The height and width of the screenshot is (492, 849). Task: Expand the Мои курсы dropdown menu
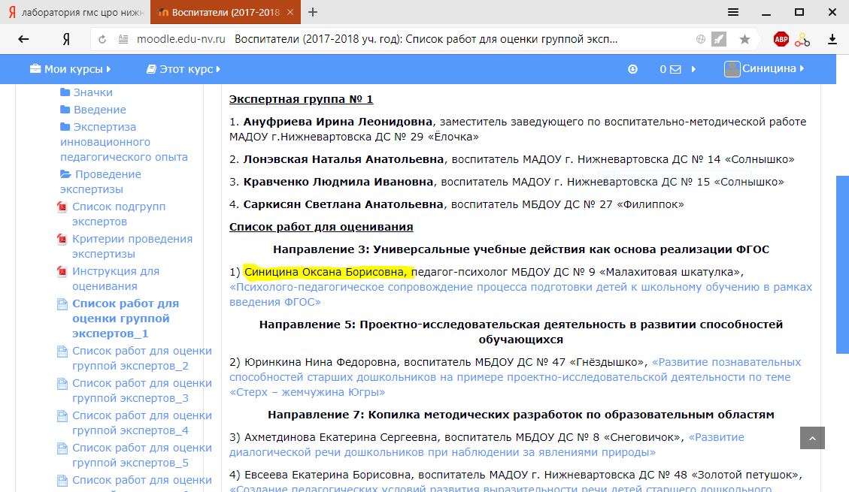(x=70, y=69)
